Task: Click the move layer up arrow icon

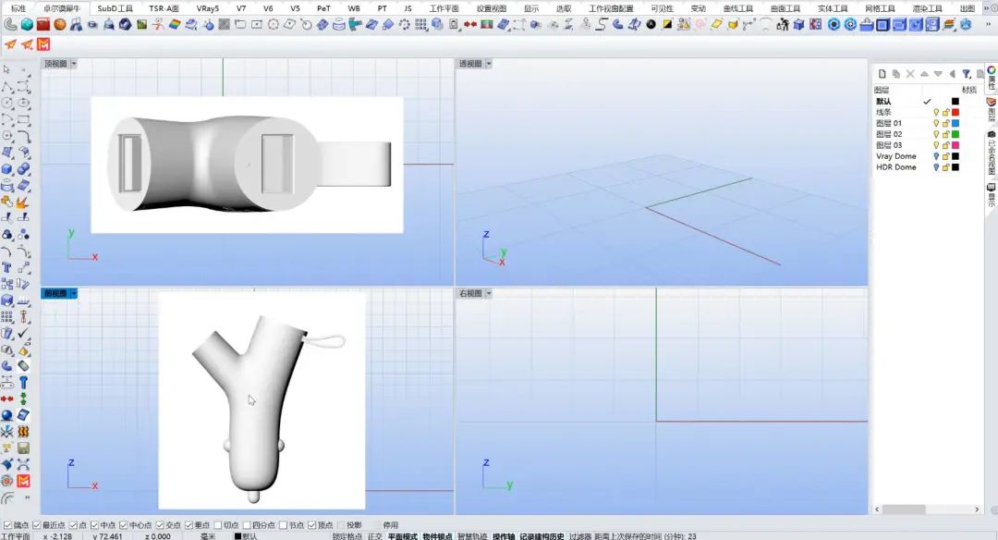Action: (924, 74)
